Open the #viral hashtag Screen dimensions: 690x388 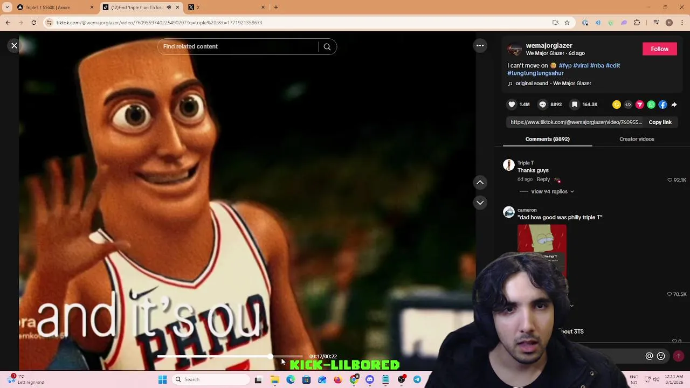581,66
